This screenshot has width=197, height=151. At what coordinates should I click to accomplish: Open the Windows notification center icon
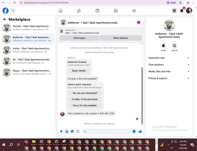pyautogui.click(x=192, y=145)
